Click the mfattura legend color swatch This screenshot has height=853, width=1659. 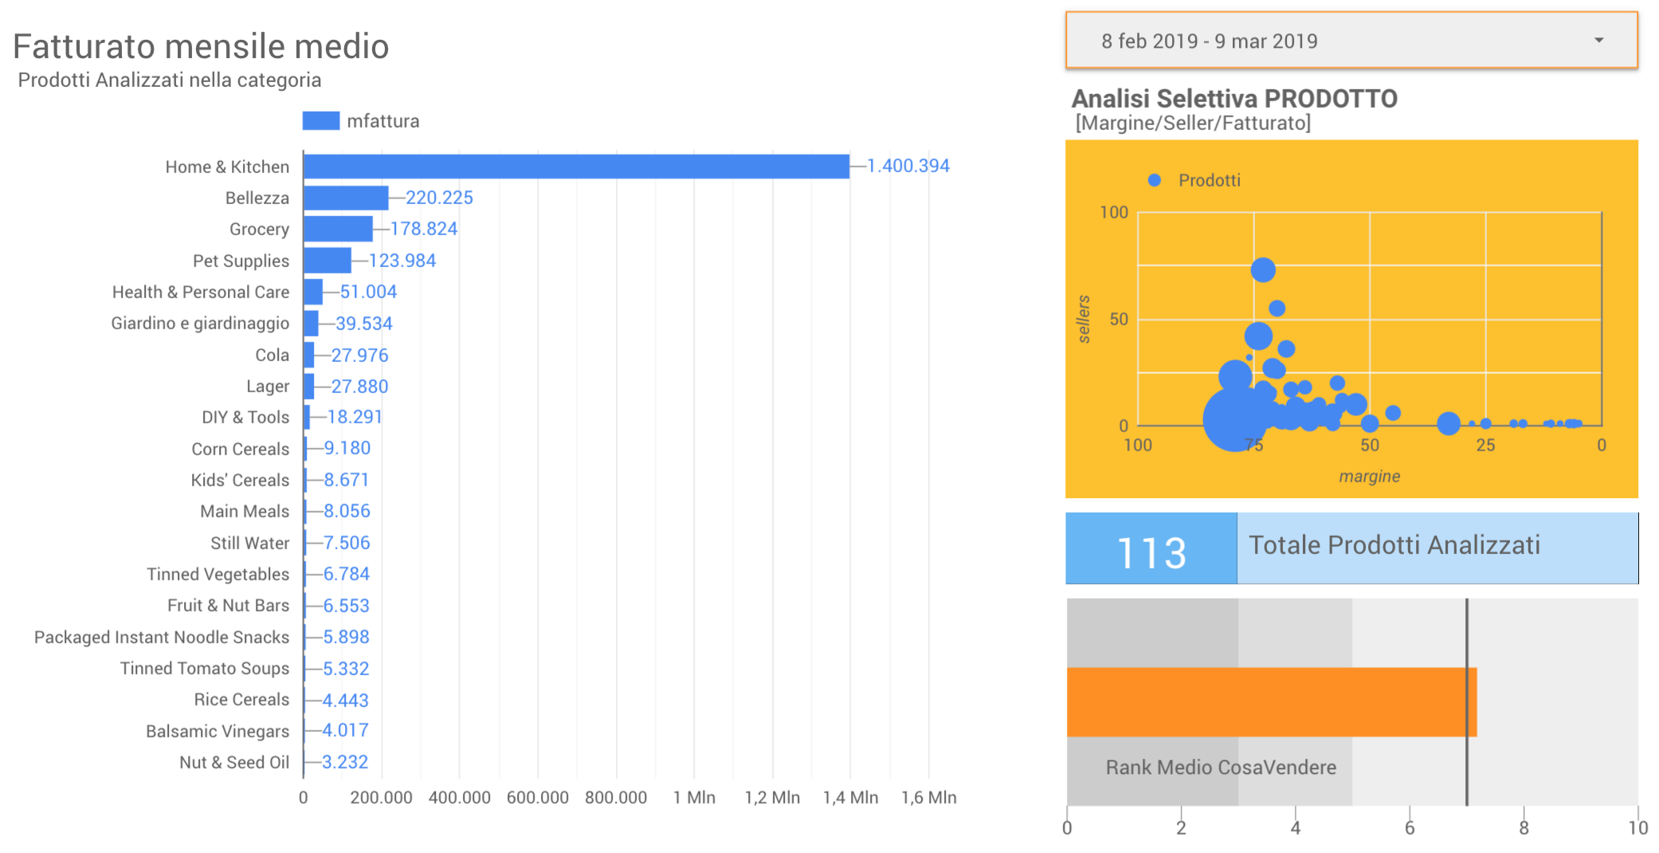click(x=321, y=120)
